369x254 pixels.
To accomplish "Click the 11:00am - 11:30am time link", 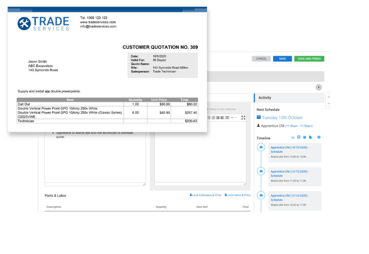I will [299, 126].
